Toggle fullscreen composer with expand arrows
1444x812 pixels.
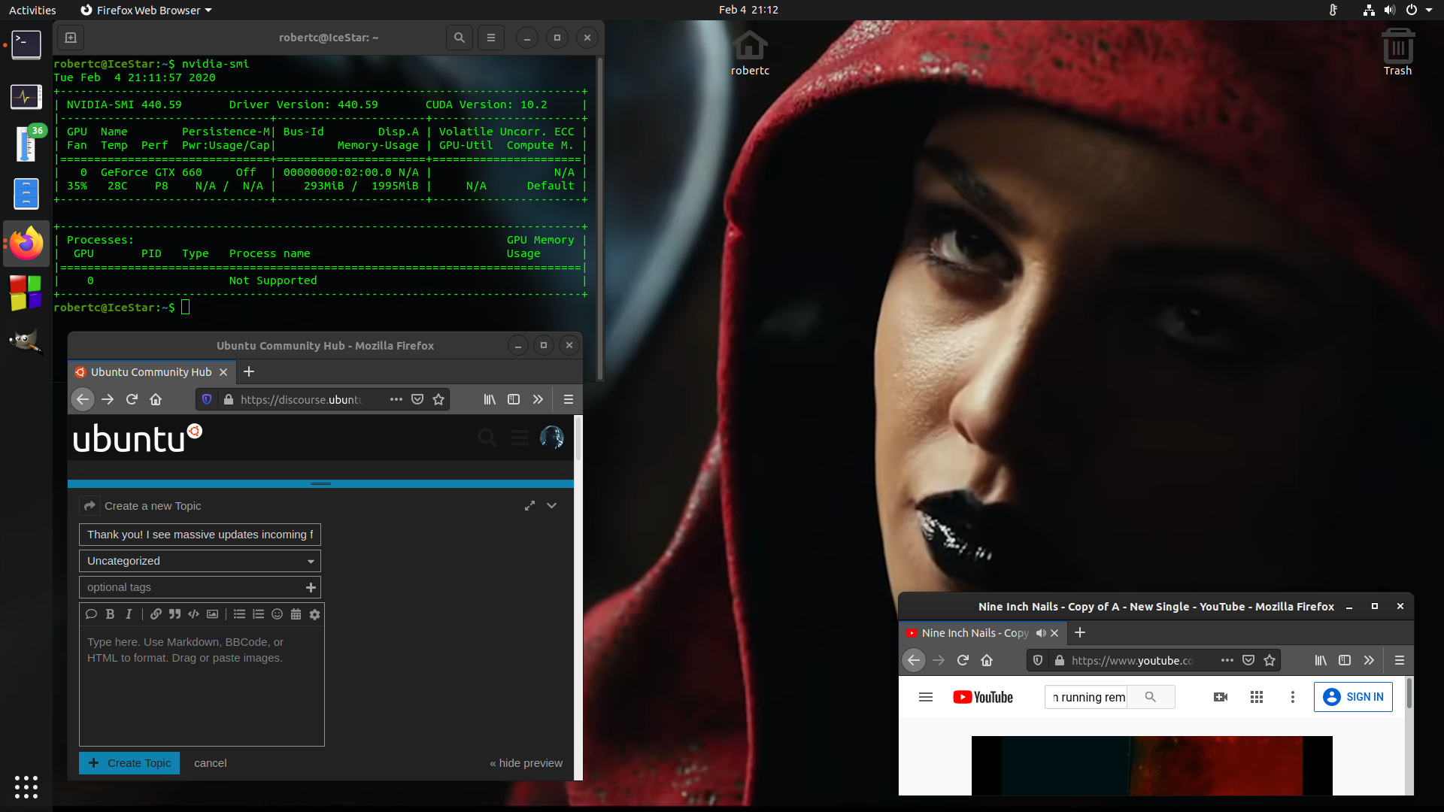click(x=529, y=506)
